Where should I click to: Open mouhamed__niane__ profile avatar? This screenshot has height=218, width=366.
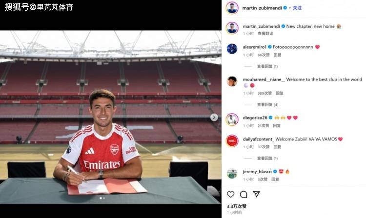(x=232, y=81)
